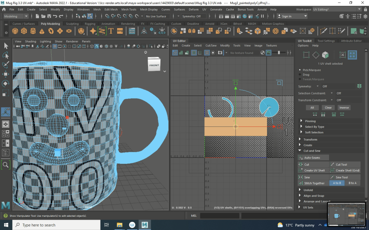Switch to the Rigging shelf tab

pyautogui.click(x=90, y=24)
